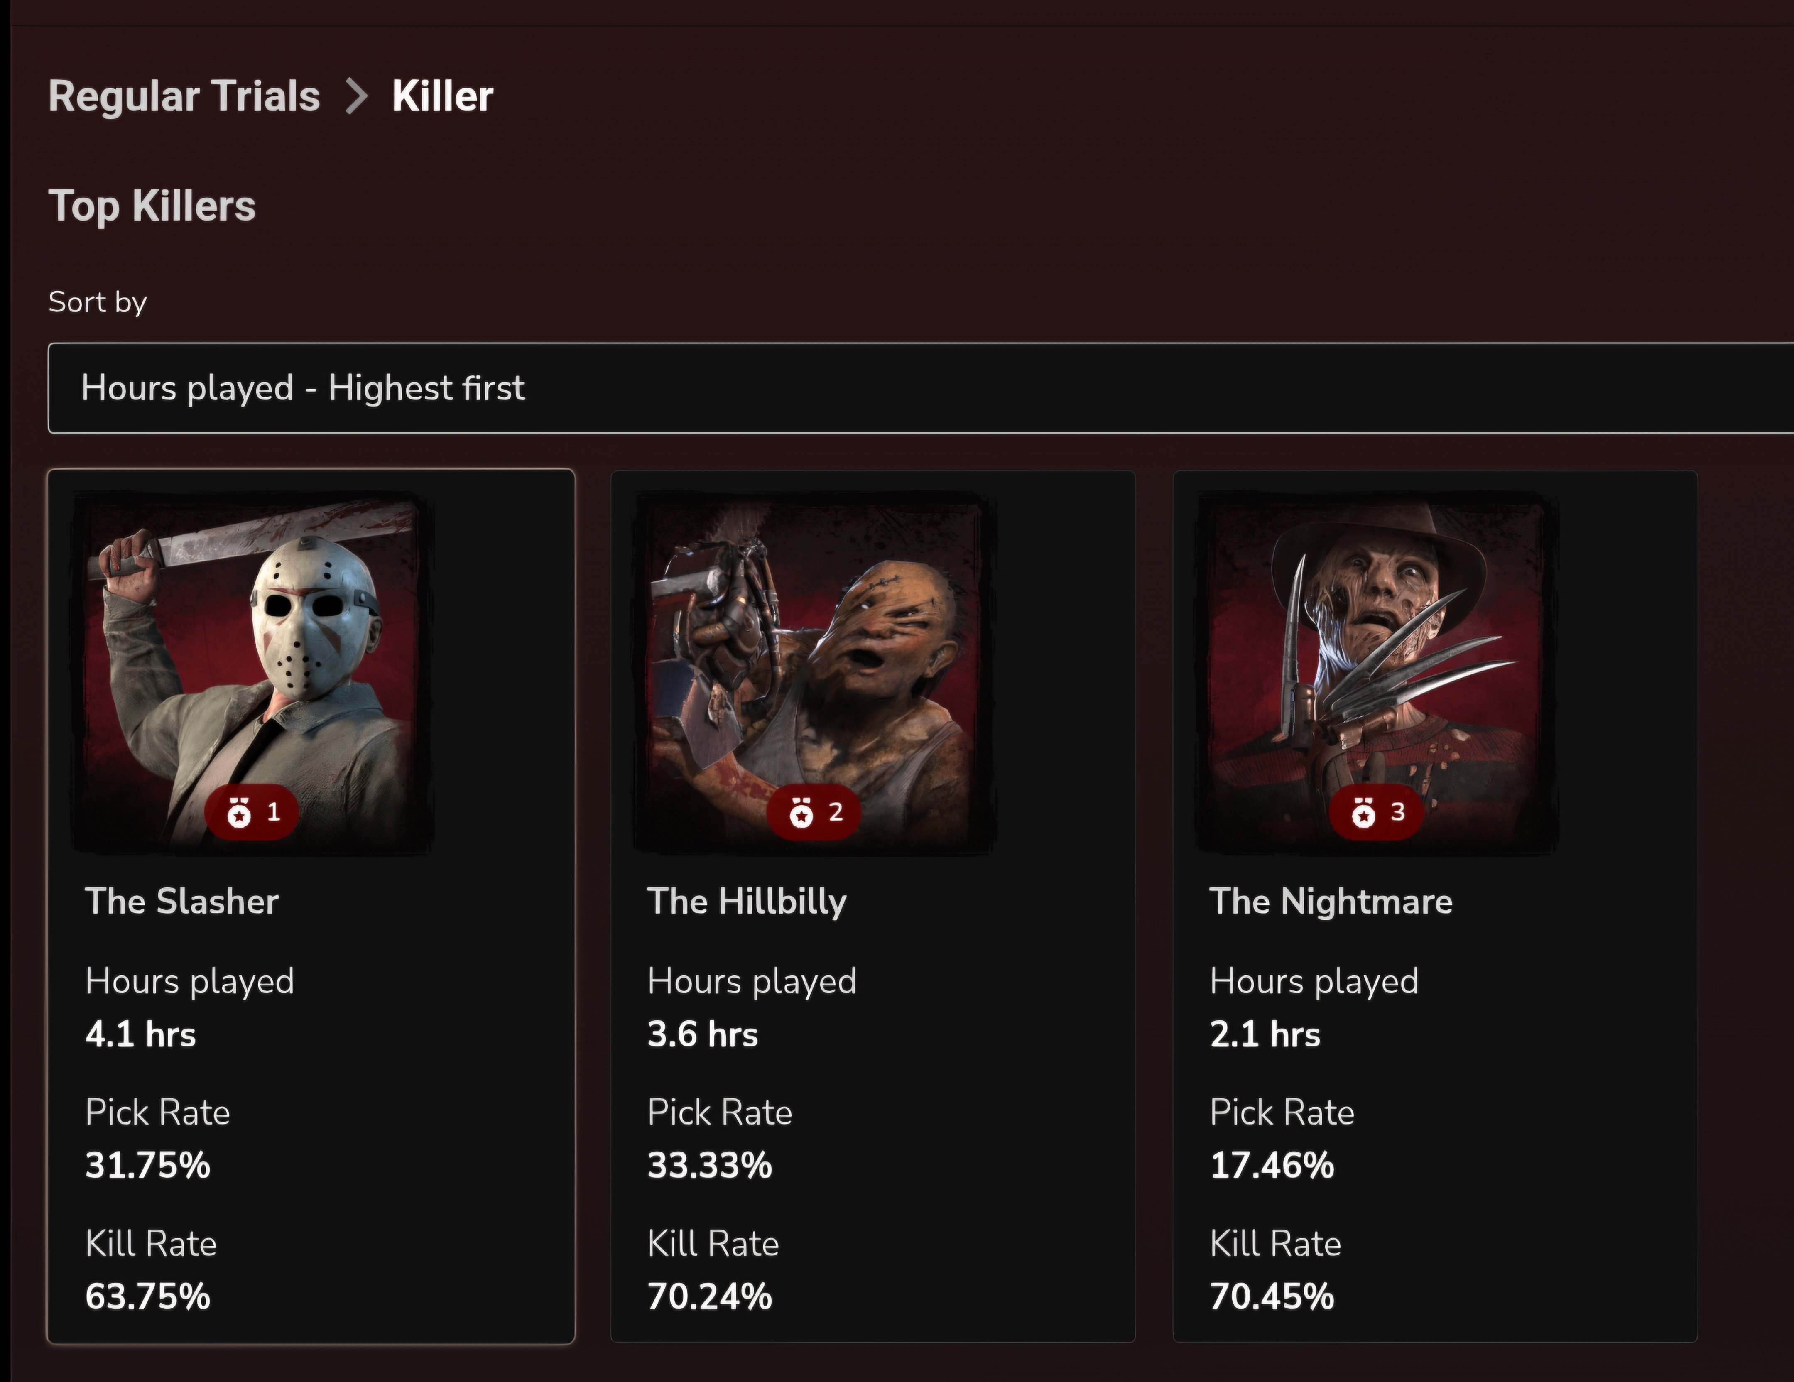Click The Slasher 63.75% kill rate
1794x1382 pixels.
pos(148,1296)
